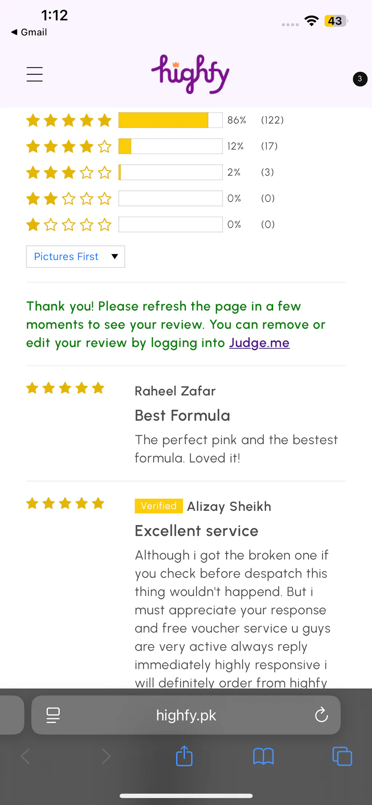Open the Pictures First sort dropdown
Viewport: 372px width, 805px height.
click(76, 257)
